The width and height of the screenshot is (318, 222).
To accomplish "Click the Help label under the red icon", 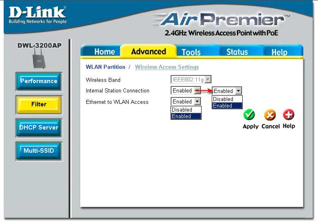I will (x=289, y=126).
